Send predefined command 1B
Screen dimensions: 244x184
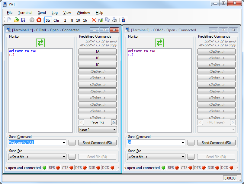98,58
